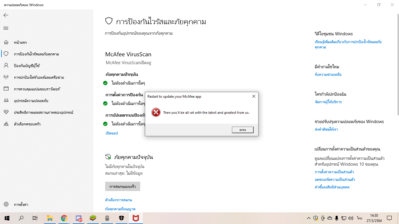The height and width of the screenshot is (224, 399).
Task: Open Family options people icon
Action: [x=6, y=124]
